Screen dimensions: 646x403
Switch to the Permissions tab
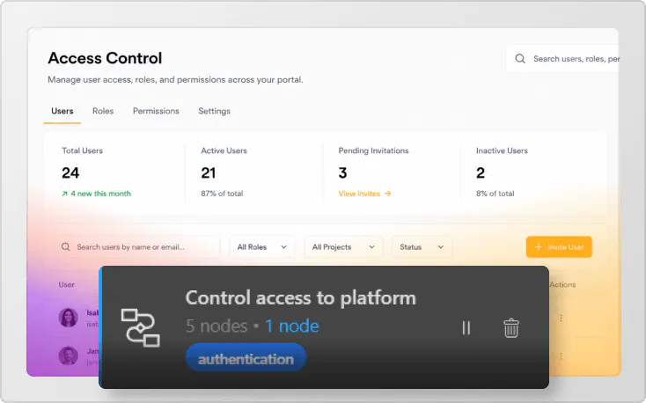(156, 111)
